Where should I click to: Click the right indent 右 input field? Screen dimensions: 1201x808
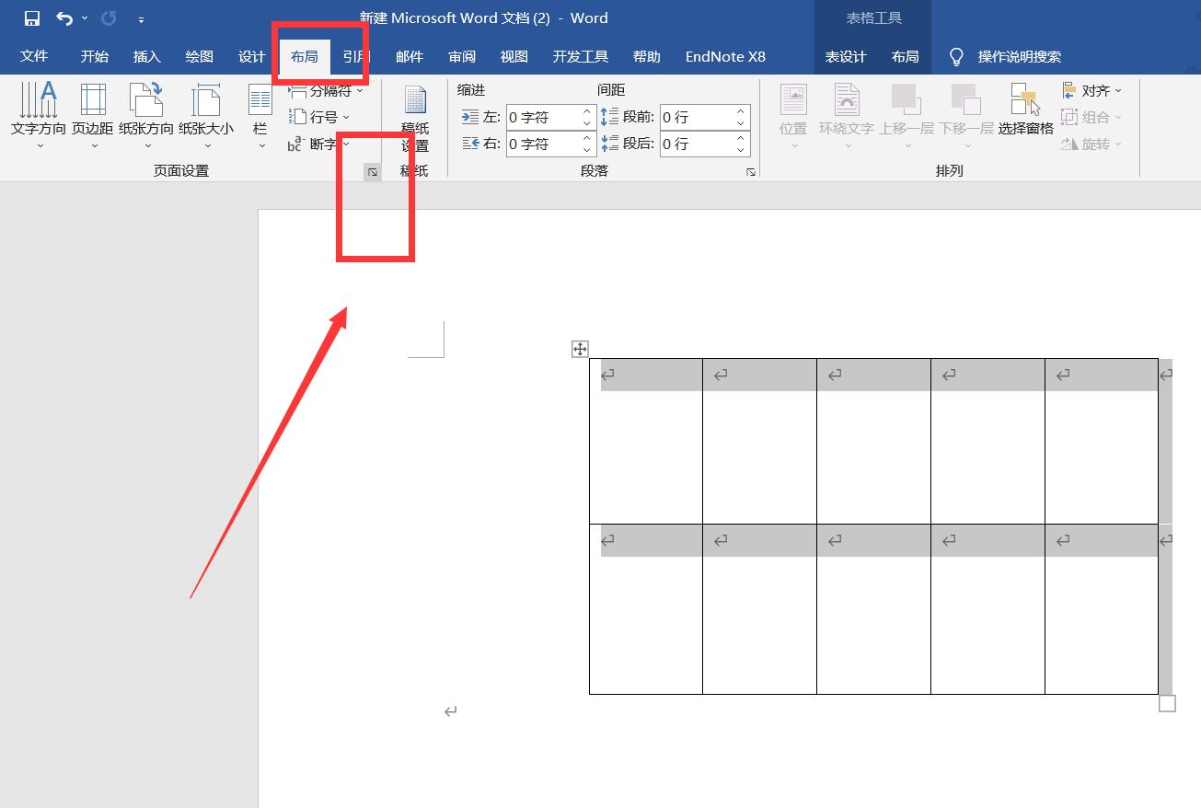click(x=543, y=144)
